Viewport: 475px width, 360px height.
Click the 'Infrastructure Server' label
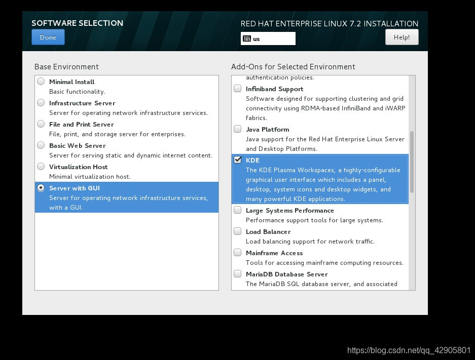tap(82, 103)
